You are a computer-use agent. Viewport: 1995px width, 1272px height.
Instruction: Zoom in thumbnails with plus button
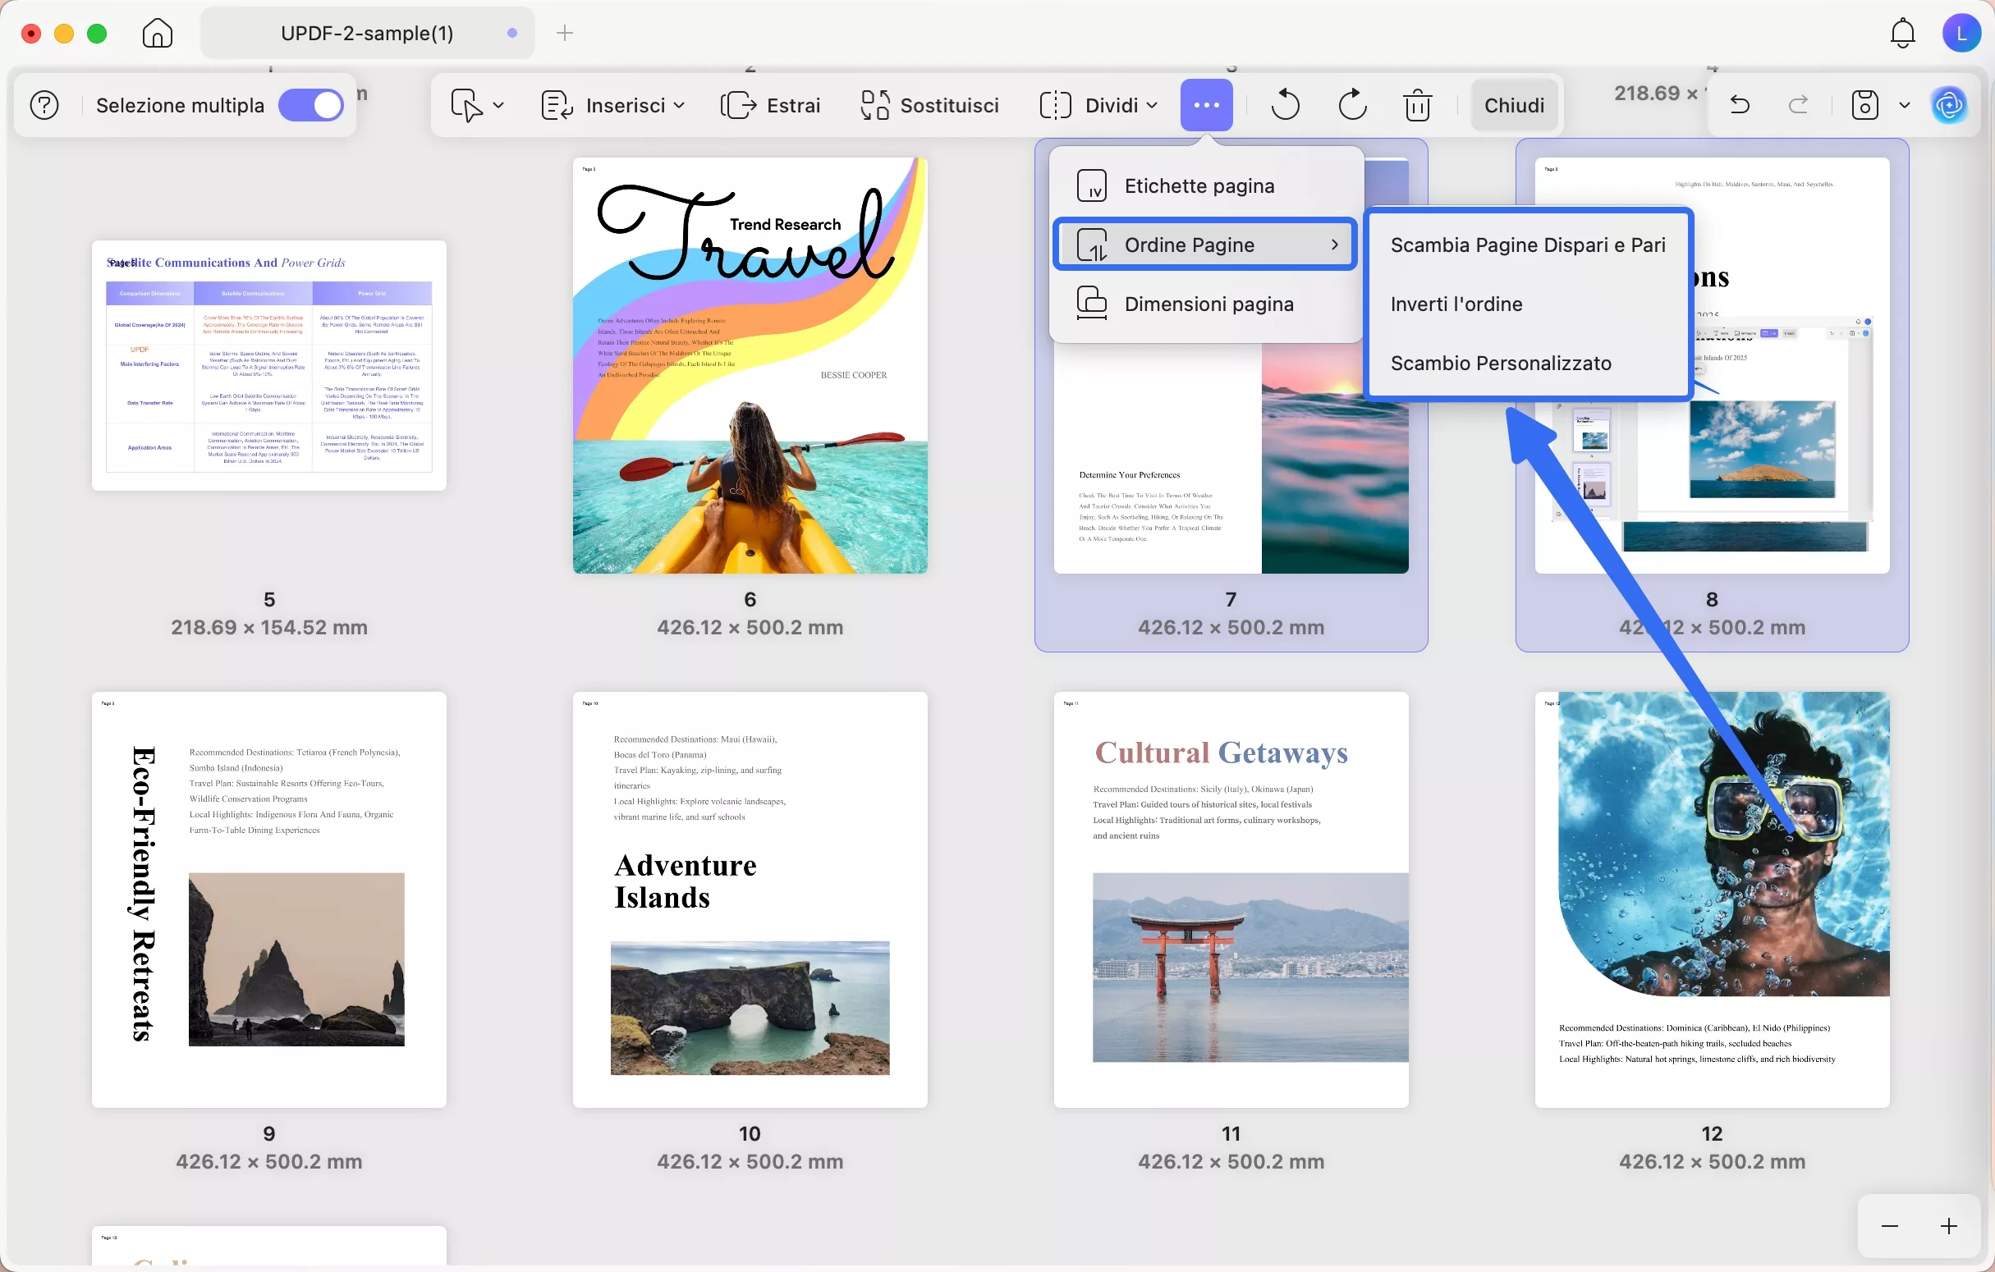pos(1948,1226)
